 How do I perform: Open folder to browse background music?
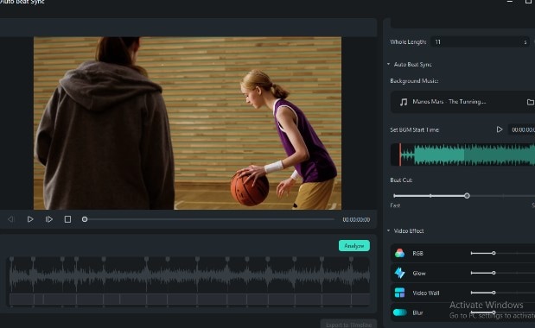[x=530, y=102]
